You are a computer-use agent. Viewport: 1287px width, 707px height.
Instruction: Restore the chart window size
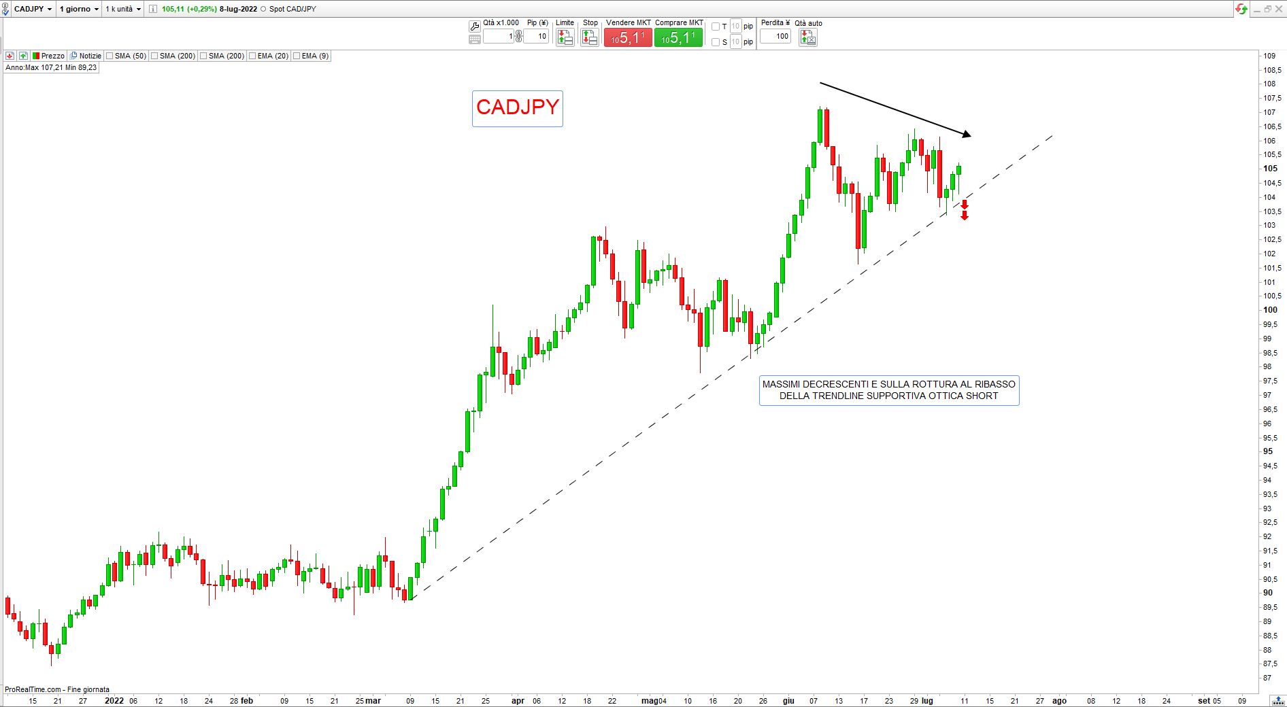(1267, 9)
